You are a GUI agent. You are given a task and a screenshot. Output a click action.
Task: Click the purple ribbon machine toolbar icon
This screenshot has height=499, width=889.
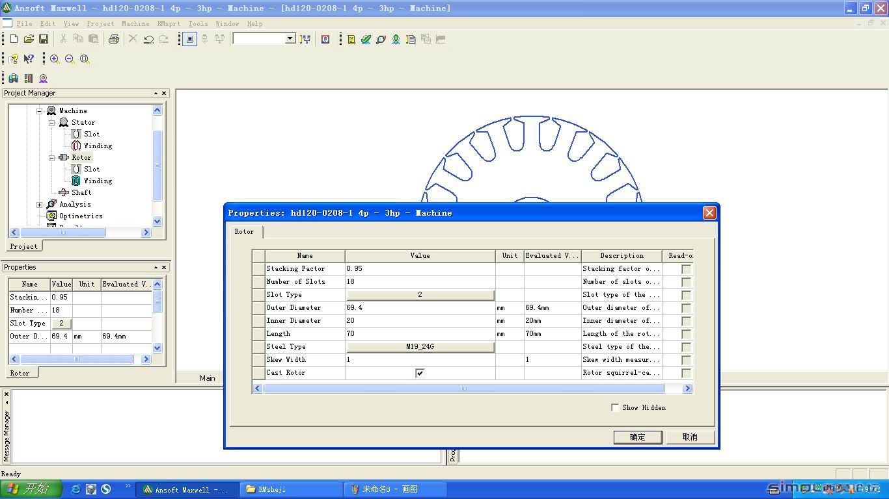point(43,78)
